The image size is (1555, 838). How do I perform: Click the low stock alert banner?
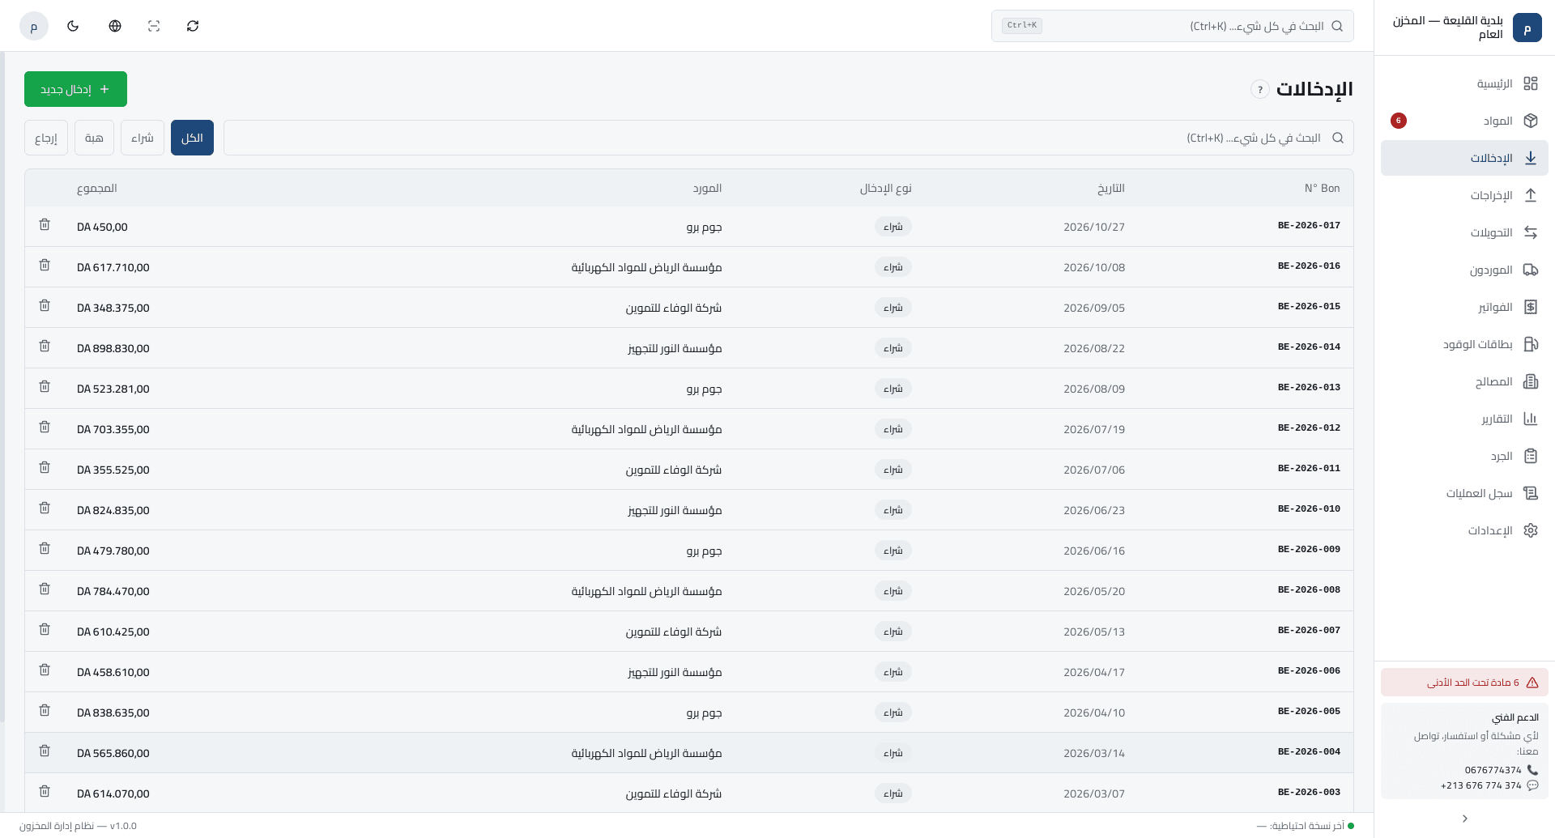(1464, 683)
